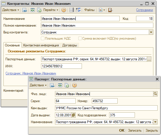The width and height of the screenshot is (161, 135).
Task: Open the Перейти menu
Action: pyautogui.click(x=51, y=10)
